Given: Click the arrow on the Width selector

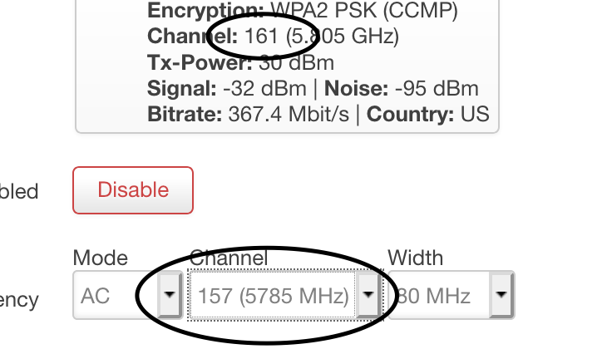Looking at the screenshot, I should (501, 295).
